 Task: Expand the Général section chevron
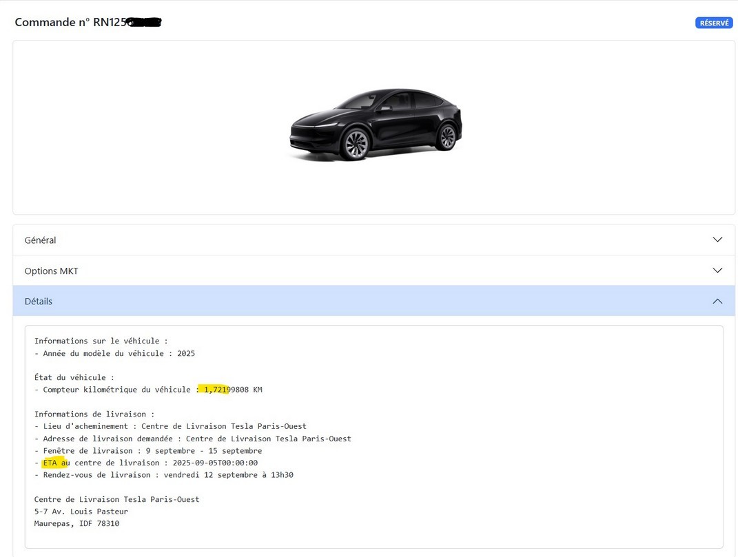pos(717,240)
